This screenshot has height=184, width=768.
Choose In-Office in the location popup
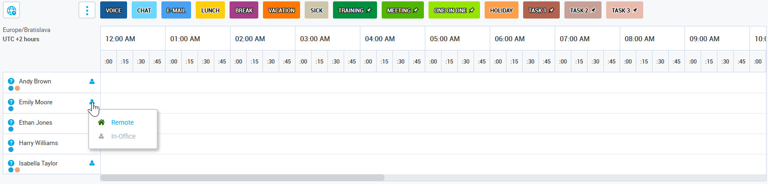123,136
